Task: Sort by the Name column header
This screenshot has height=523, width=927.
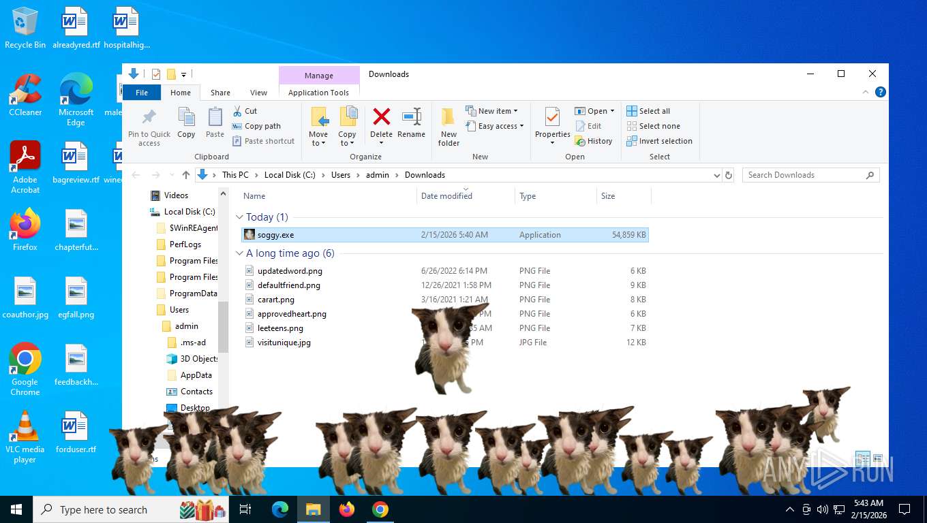Action: (329, 195)
